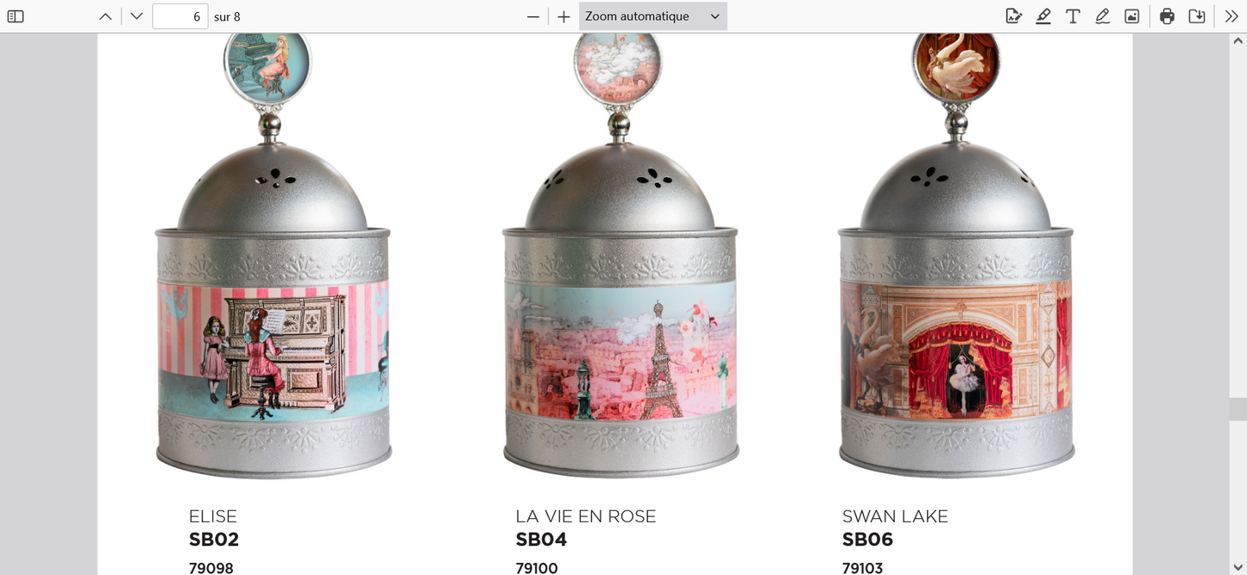Zoom in with plus button

click(x=564, y=16)
